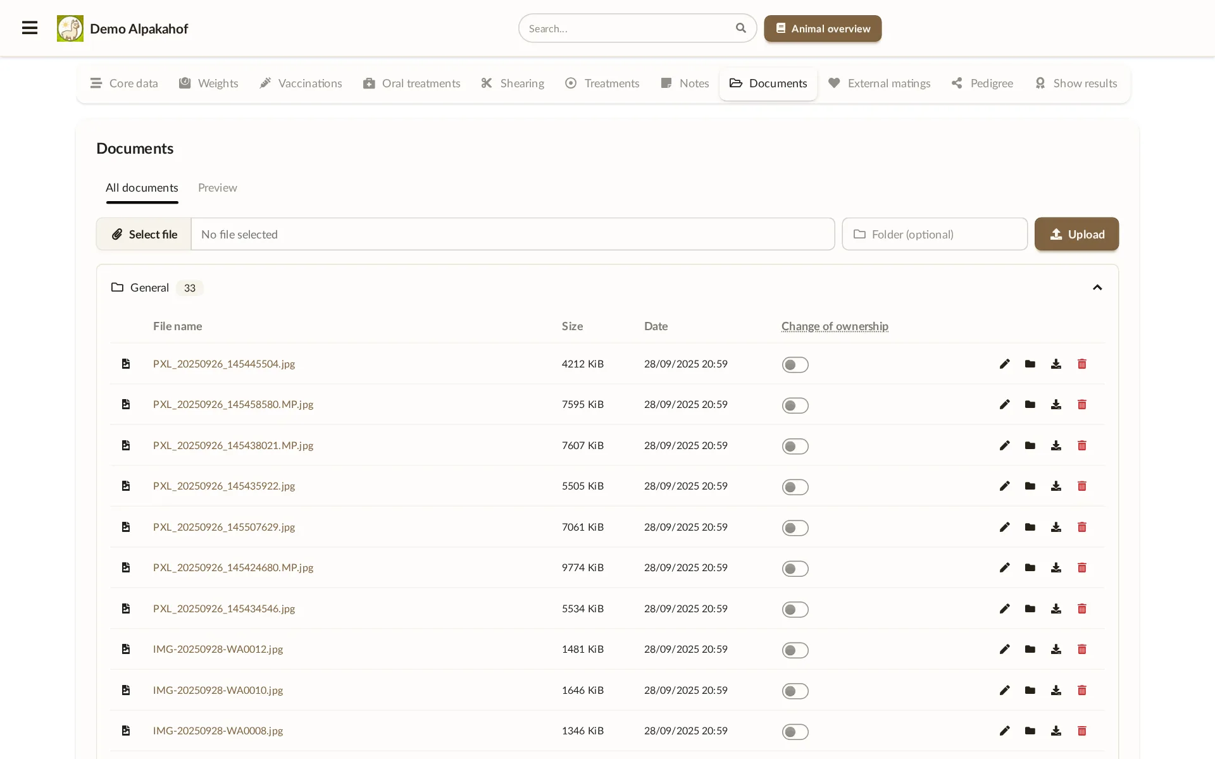Delete IMG-20250928-WA0008.jpg with the trash icon
Viewport: 1215px width, 759px height.
click(1081, 731)
